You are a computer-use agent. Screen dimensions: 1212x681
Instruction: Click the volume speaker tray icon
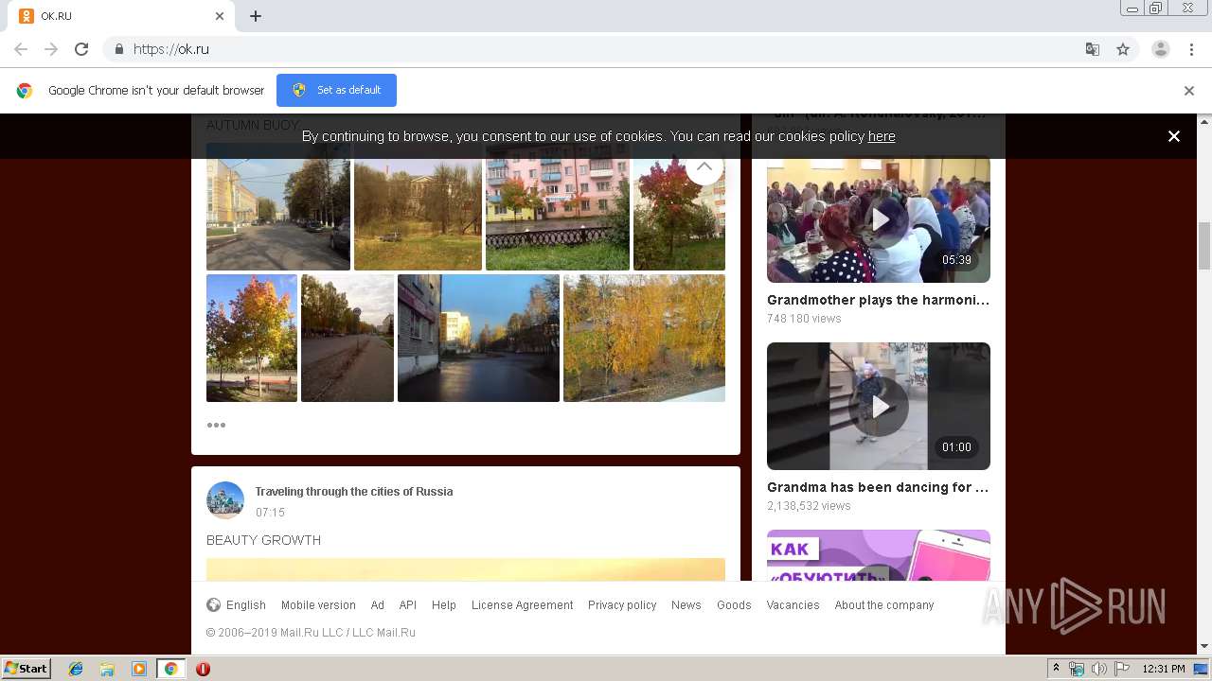(x=1098, y=669)
